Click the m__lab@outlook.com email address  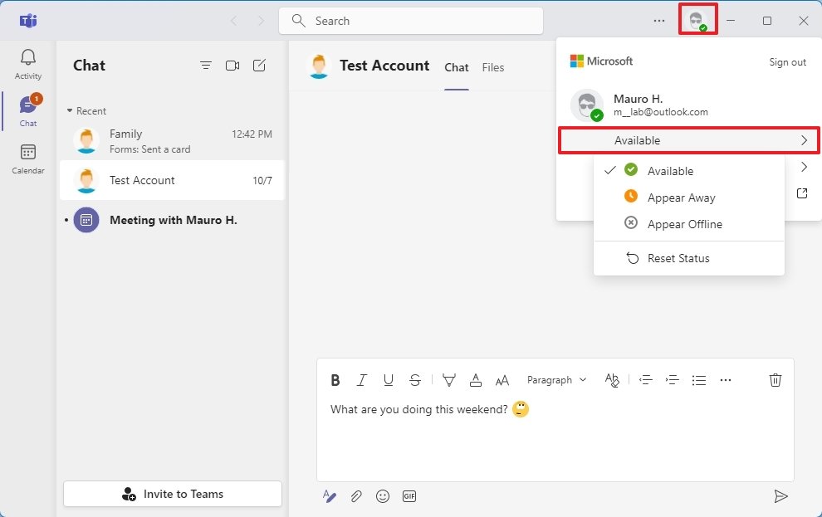[x=661, y=112]
